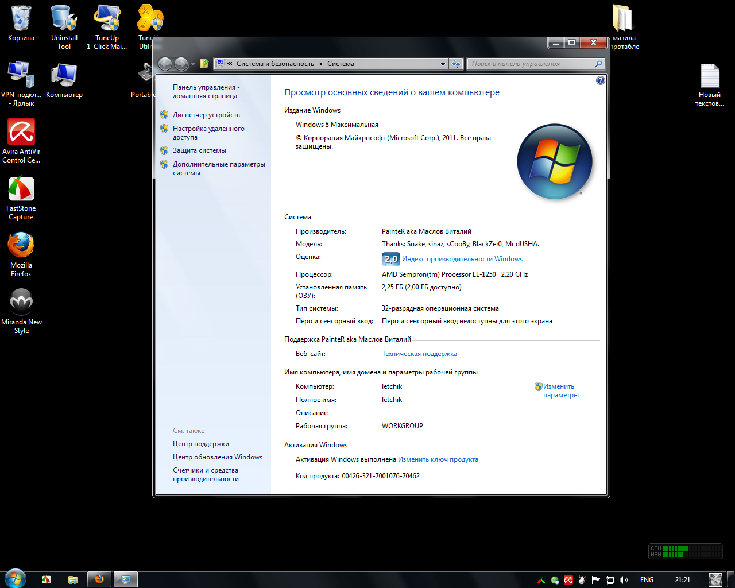Click the WORKGROUP value text

403,426
